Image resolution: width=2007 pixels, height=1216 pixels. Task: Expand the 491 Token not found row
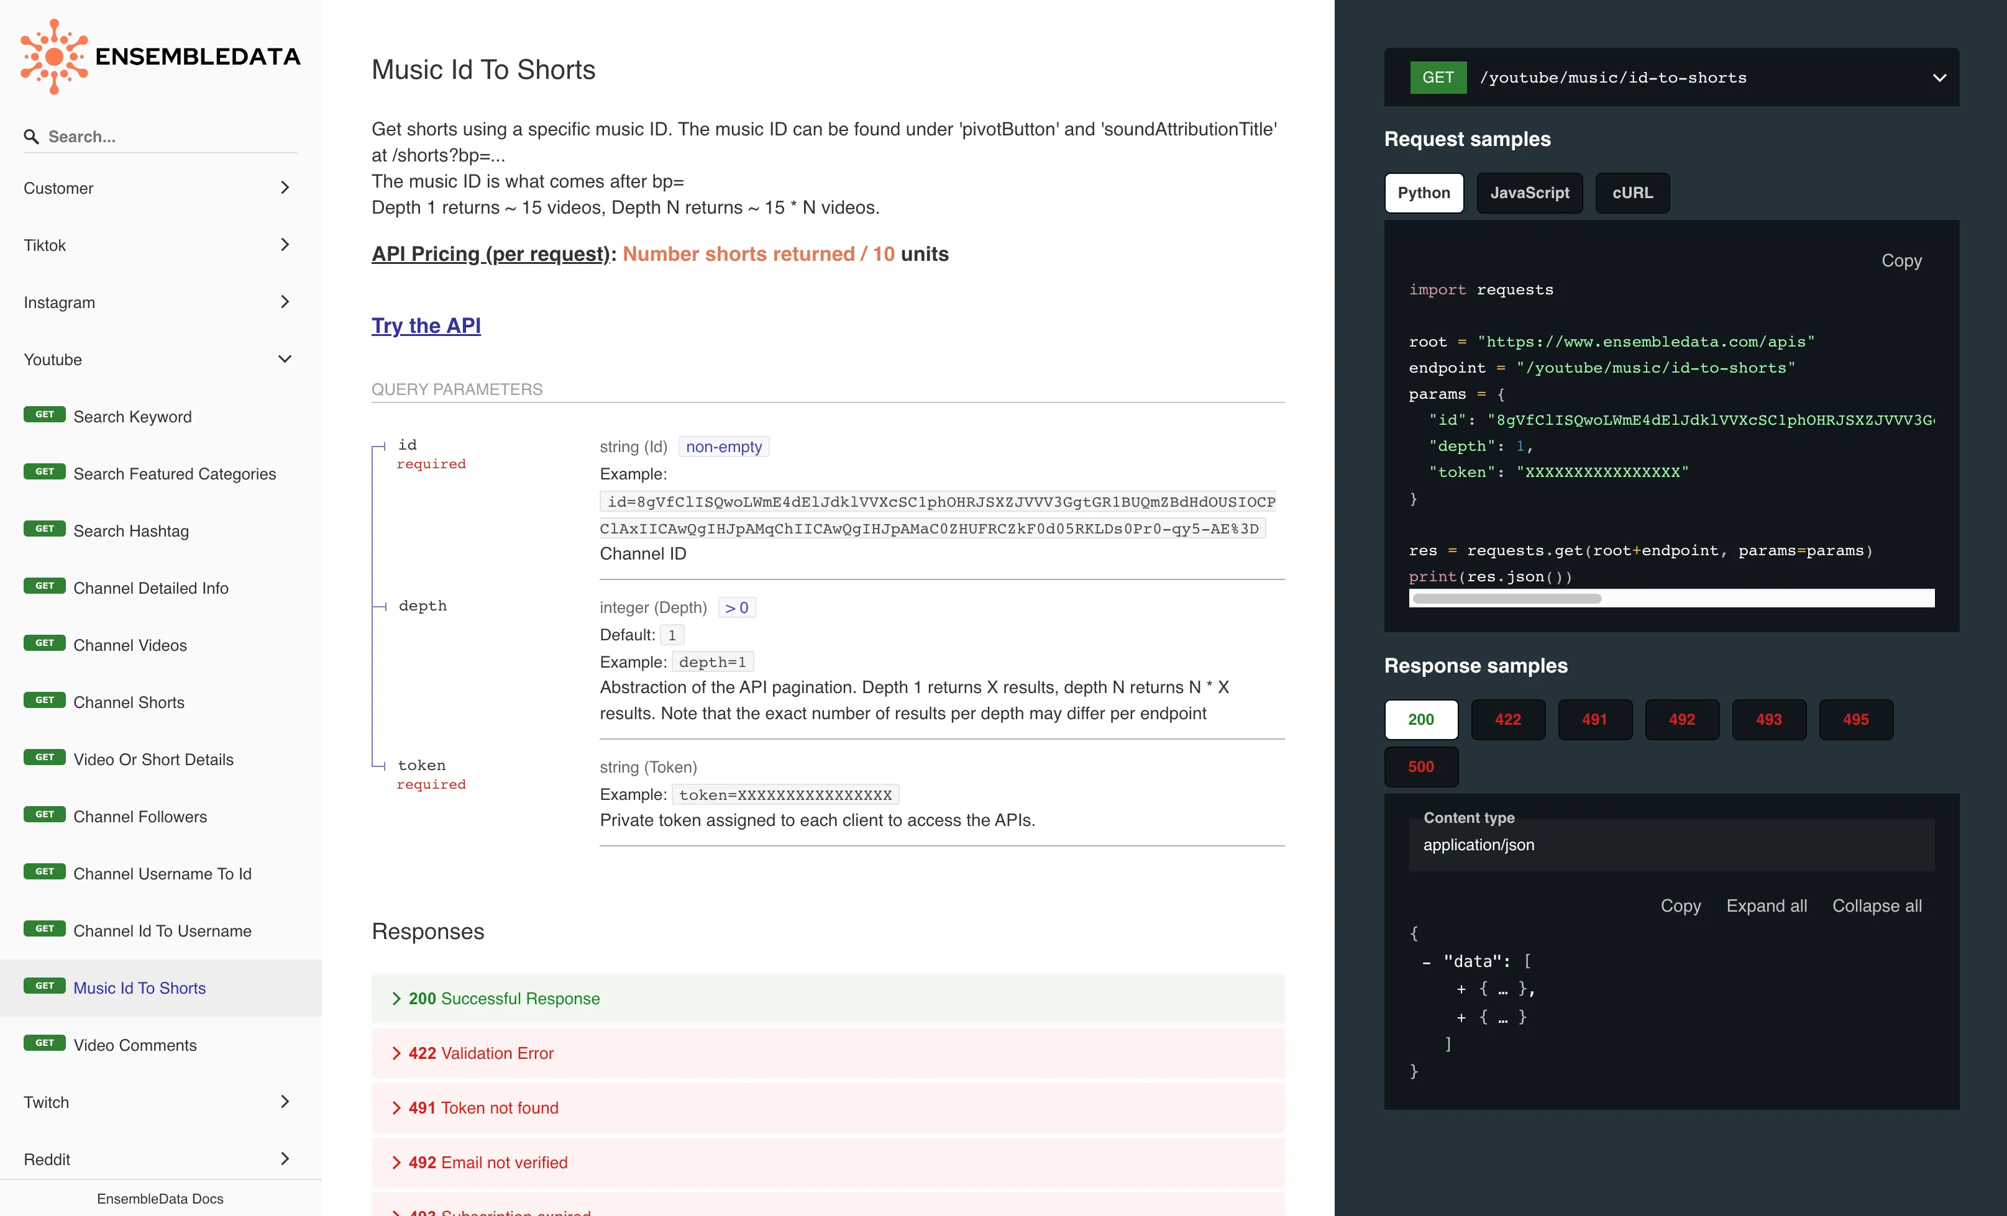(x=828, y=1108)
